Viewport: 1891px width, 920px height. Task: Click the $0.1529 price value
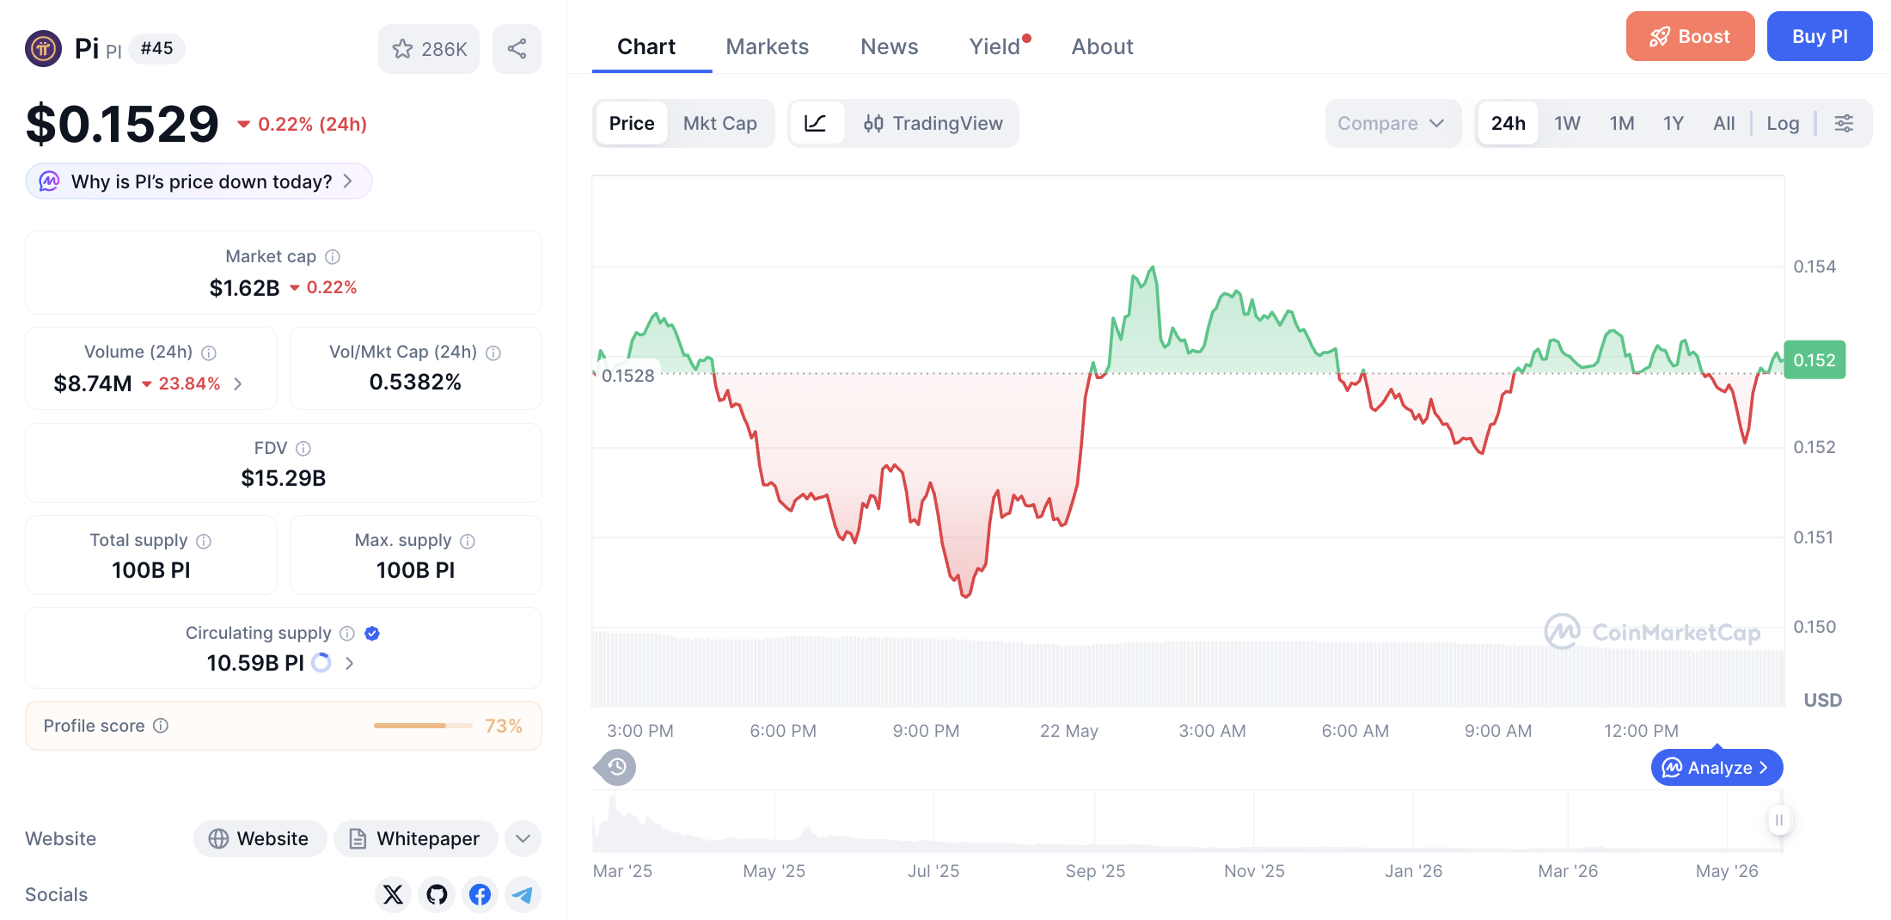122,124
